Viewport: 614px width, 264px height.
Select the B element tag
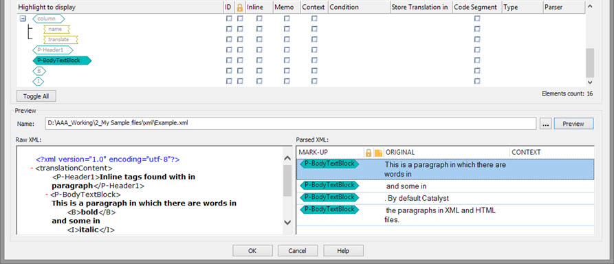point(39,71)
